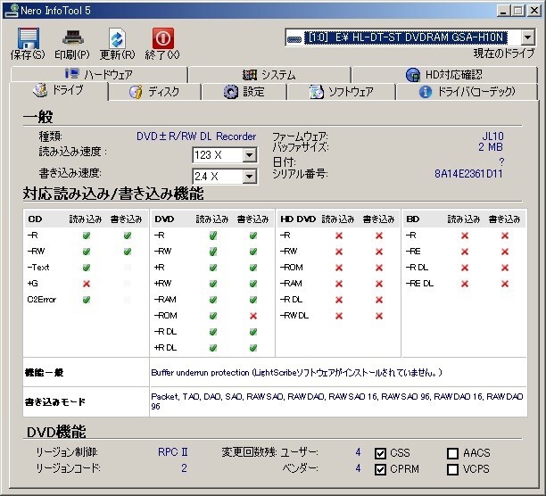Click the region code value 2
This screenshot has width=546, height=496.
[x=184, y=468]
